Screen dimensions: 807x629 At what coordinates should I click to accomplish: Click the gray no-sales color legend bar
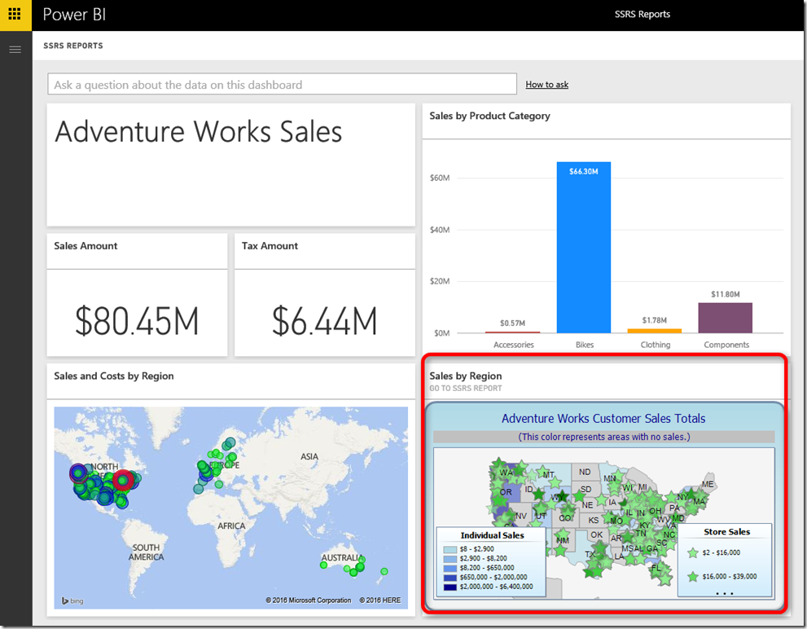tap(603, 437)
